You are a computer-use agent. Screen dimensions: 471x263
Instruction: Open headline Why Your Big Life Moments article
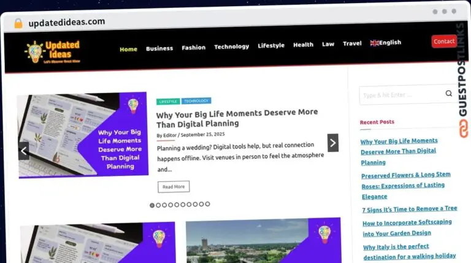click(x=237, y=118)
